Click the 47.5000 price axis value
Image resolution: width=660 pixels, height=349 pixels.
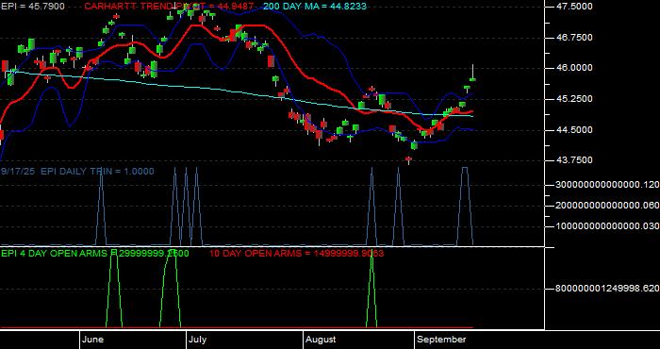[x=574, y=7]
